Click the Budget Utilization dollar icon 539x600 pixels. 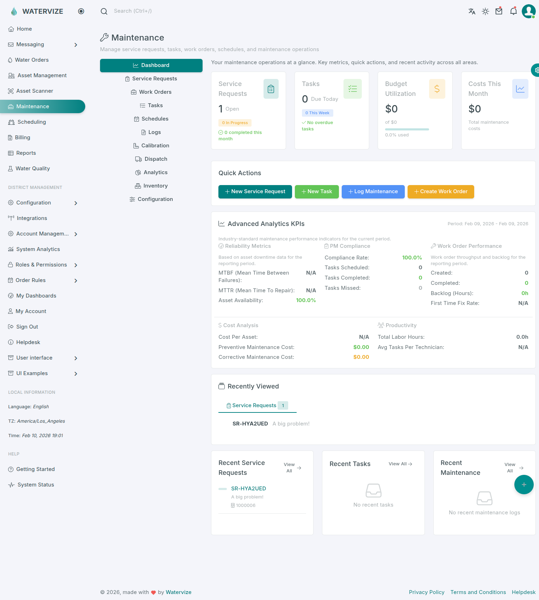437,89
